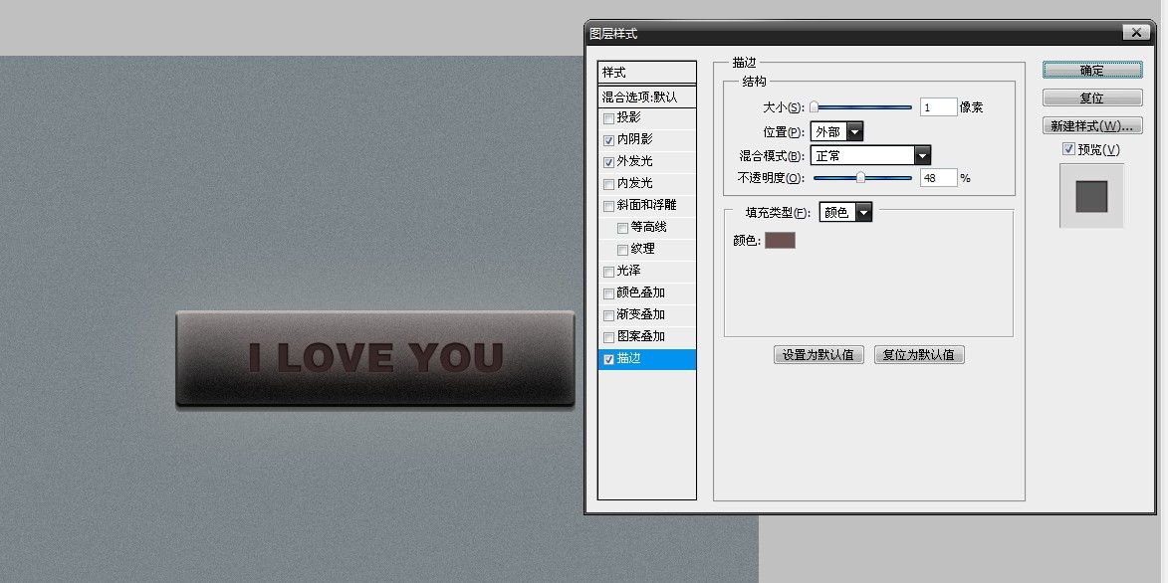Open the stroke 颜色 color swatch
Viewport: 1168px width, 583px height.
pyautogui.click(x=780, y=240)
